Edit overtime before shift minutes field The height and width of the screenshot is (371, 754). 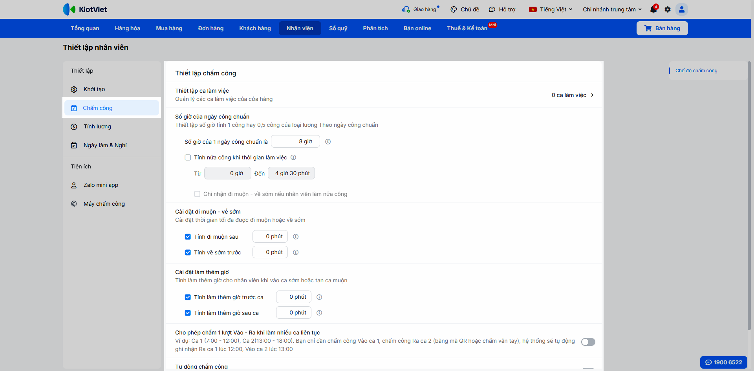tap(294, 297)
